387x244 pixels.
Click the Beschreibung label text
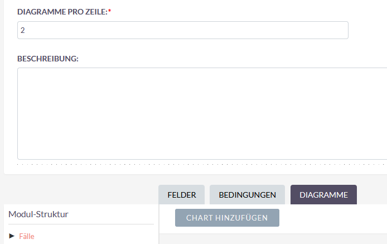tap(47, 59)
